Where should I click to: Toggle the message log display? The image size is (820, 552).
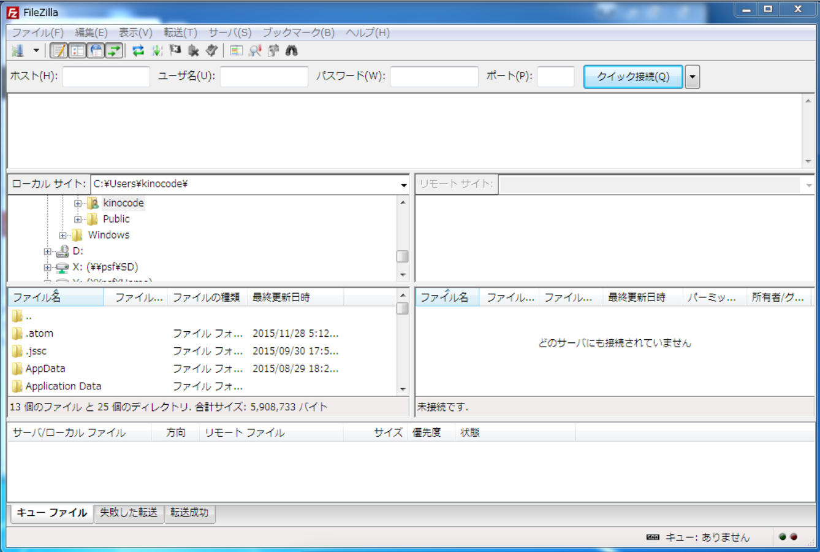[59, 51]
